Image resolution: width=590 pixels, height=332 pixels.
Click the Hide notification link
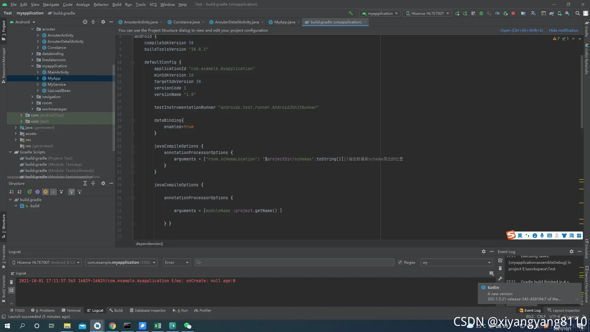[564, 30]
